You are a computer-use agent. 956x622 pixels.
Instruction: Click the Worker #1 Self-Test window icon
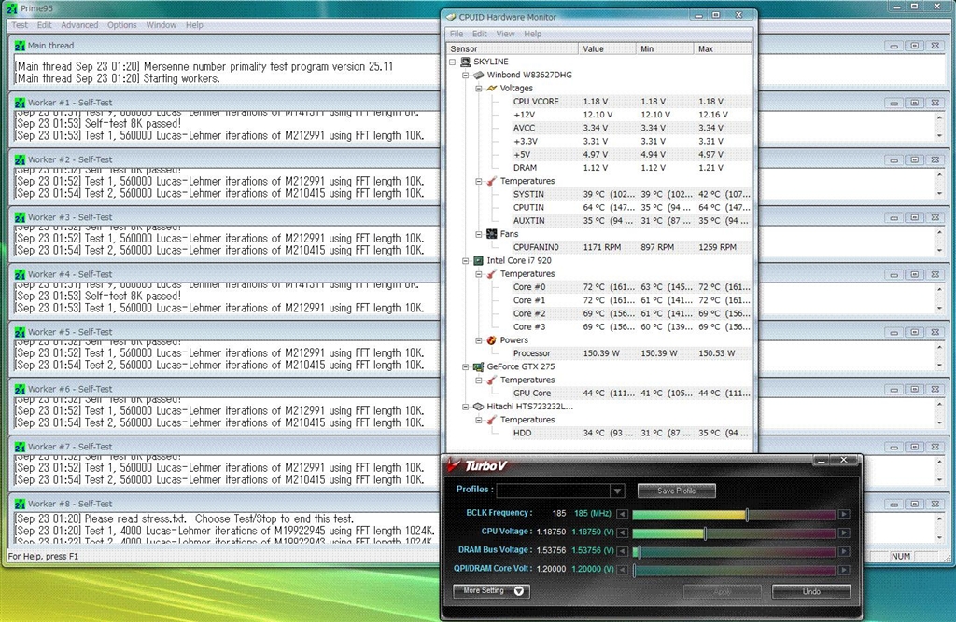tap(20, 103)
